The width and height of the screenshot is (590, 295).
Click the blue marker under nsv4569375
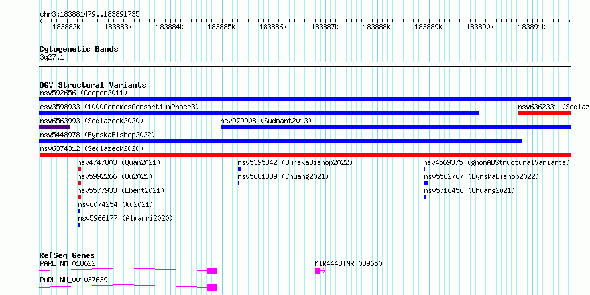tap(424, 169)
